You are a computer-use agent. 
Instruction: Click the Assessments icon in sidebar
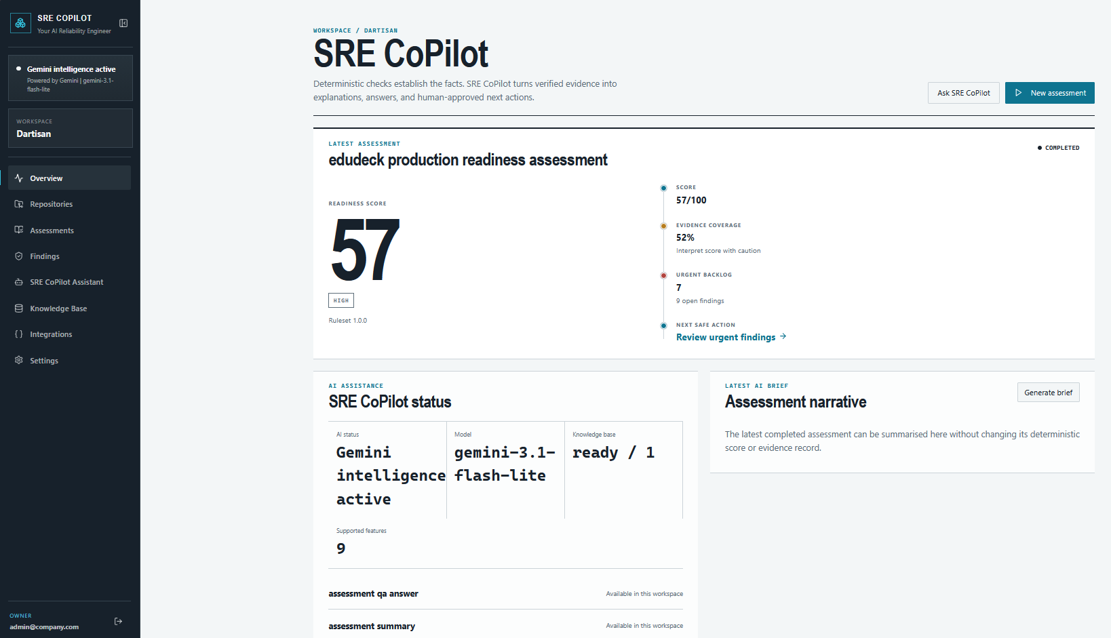(19, 231)
